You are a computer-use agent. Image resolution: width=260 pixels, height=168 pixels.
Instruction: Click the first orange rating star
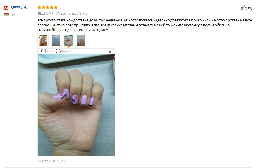pos(39,7)
